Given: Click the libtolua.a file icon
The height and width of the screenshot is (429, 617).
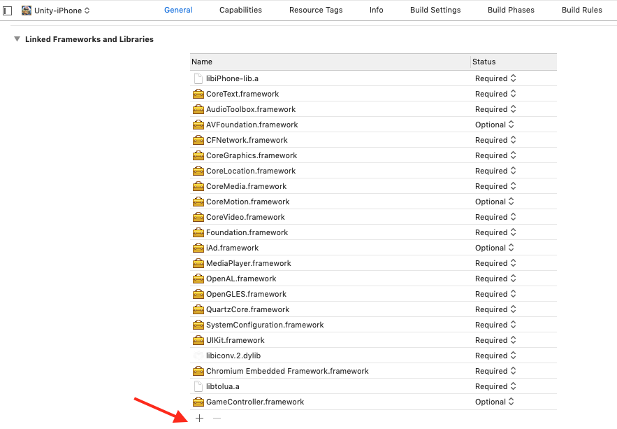Looking at the screenshot, I should tap(198, 386).
